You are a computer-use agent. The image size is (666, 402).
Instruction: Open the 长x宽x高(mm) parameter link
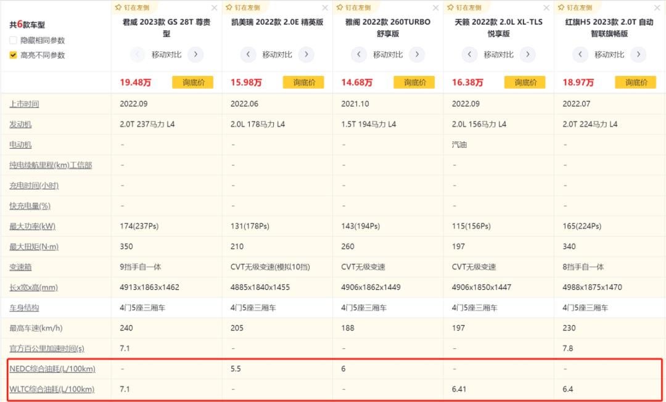click(x=33, y=287)
